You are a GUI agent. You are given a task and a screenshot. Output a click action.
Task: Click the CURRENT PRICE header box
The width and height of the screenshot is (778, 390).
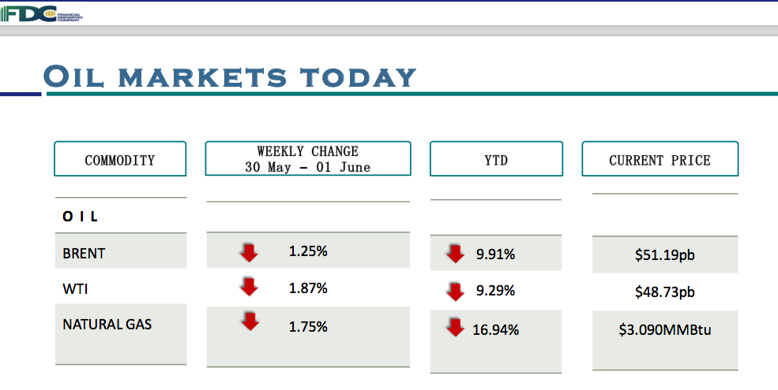(x=660, y=159)
